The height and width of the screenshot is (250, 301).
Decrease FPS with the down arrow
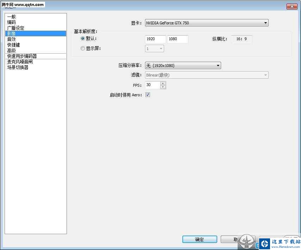click(x=163, y=87)
